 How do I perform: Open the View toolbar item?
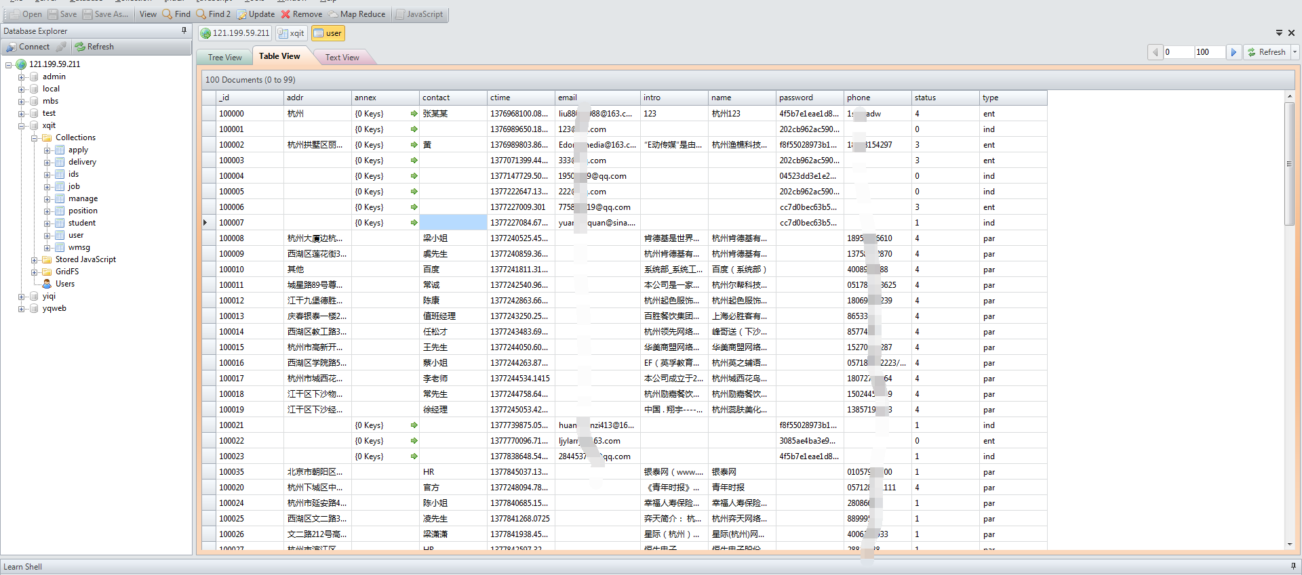(x=148, y=14)
